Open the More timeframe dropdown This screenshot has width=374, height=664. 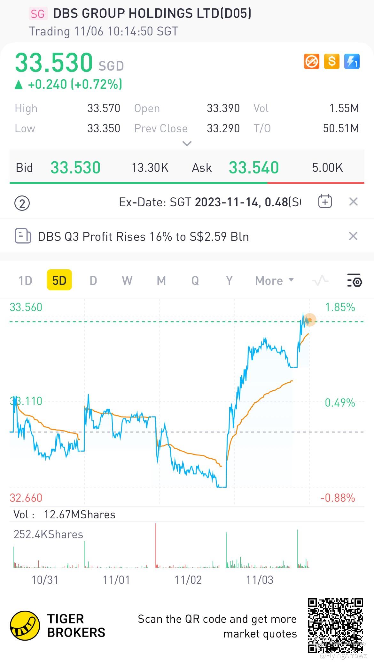pyautogui.click(x=274, y=281)
